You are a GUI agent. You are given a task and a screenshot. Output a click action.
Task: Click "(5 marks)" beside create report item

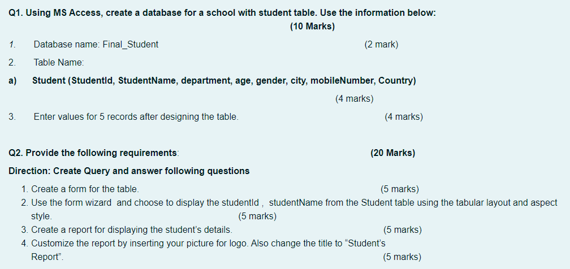tap(403, 230)
